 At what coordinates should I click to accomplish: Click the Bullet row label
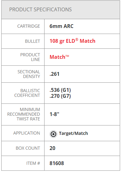click(33, 41)
